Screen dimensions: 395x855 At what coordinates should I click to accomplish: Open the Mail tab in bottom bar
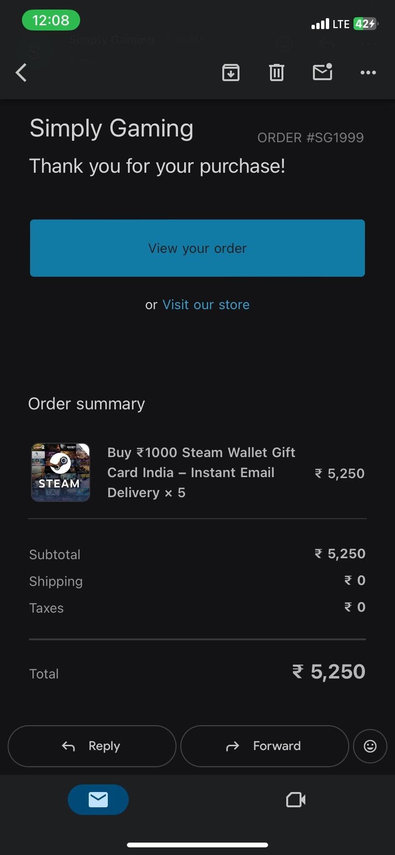(98, 800)
